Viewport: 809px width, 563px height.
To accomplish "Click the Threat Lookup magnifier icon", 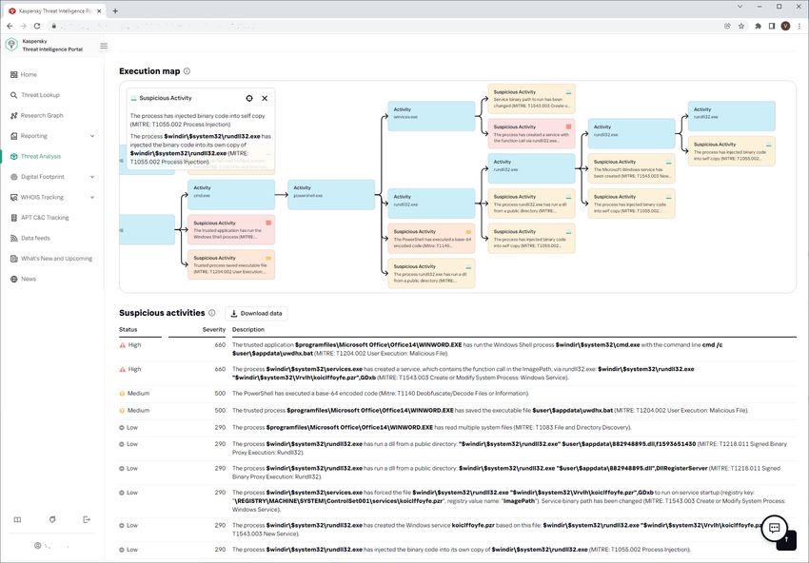I will pos(14,95).
